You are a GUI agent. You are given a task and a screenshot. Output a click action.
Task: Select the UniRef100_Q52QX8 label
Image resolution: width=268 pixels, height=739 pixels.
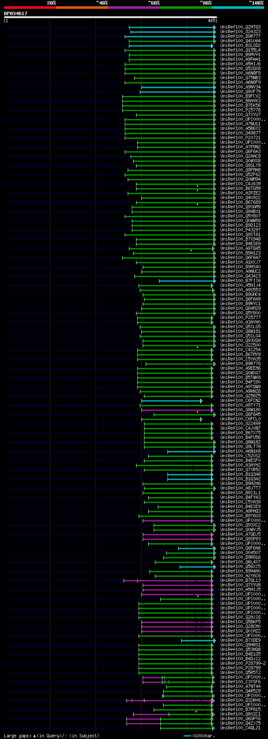click(x=240, y=68)
